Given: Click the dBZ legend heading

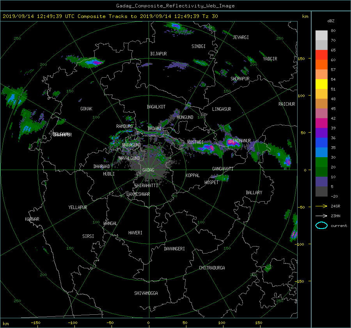Looking at the screenshot, I should pyautogui.click(x=331, y=21).
